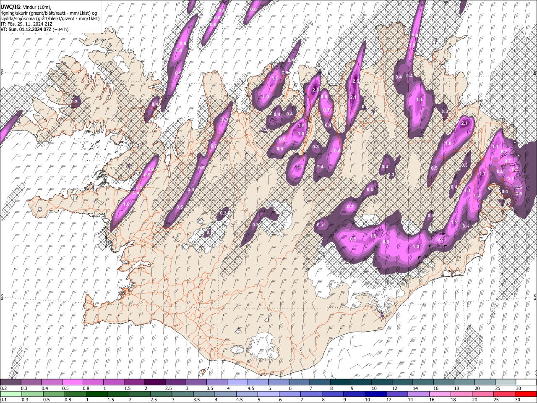
Task: Pick the lightest green 0.1 rain swatch
Action: pos(11,394)
